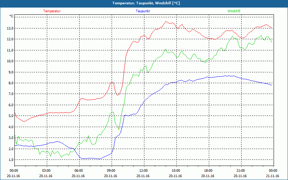
Task: Click the 03:00 time axis label
Action: click(x=47, y=171)
